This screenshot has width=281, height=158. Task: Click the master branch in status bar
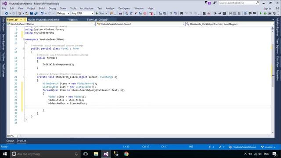pyautogui.click(x=268, y=147)
